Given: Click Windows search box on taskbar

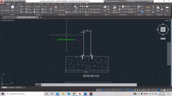Looking at the screenshot, I should pos(24,94).
